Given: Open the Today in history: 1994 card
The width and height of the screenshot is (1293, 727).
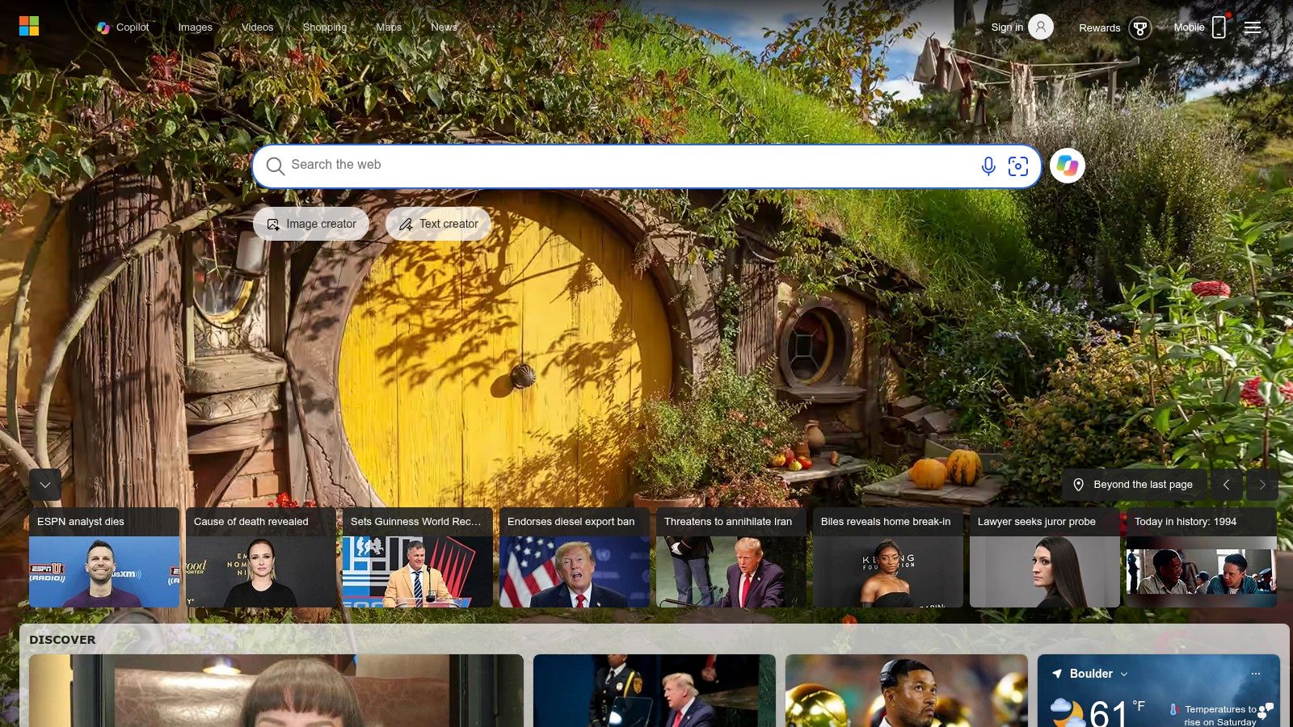Looking at the screenshot, I should (1202, 557).
